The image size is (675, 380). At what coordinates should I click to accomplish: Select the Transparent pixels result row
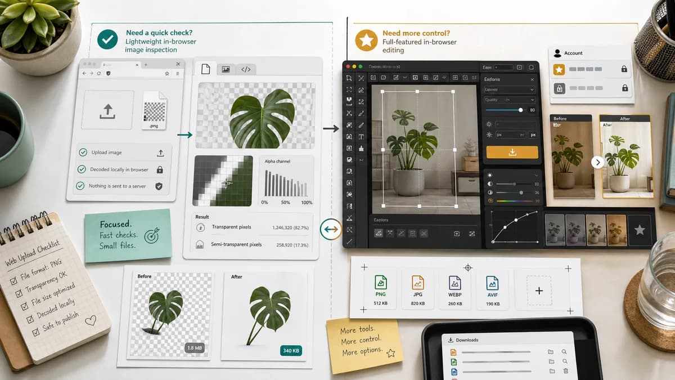click(x=253, y=227)
